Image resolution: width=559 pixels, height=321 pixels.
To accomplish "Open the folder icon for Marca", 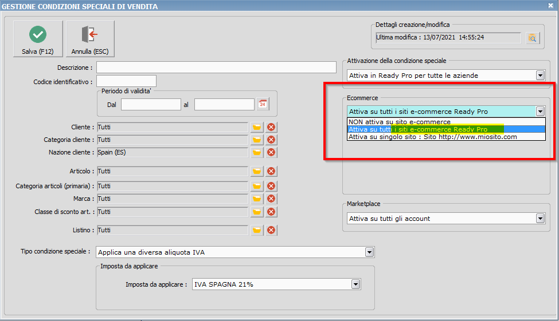I will [x=257, y=199].
